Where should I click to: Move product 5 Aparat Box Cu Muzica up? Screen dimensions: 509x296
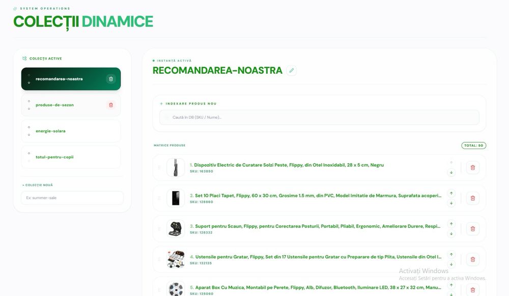click(x=451, y=285)
